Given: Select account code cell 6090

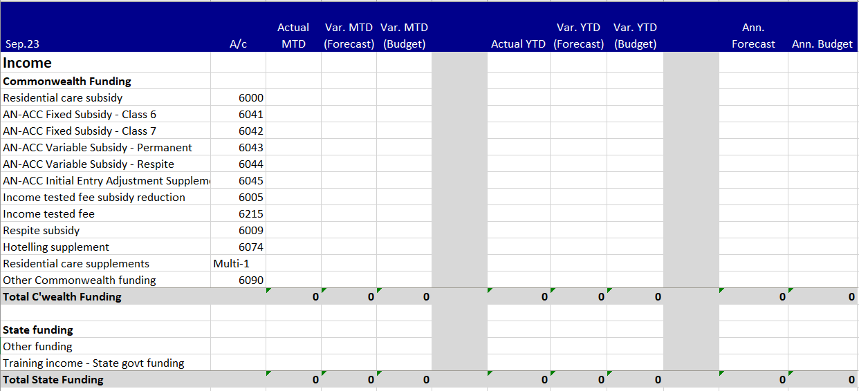Looking at the screenshot, I should pos(238,280).
